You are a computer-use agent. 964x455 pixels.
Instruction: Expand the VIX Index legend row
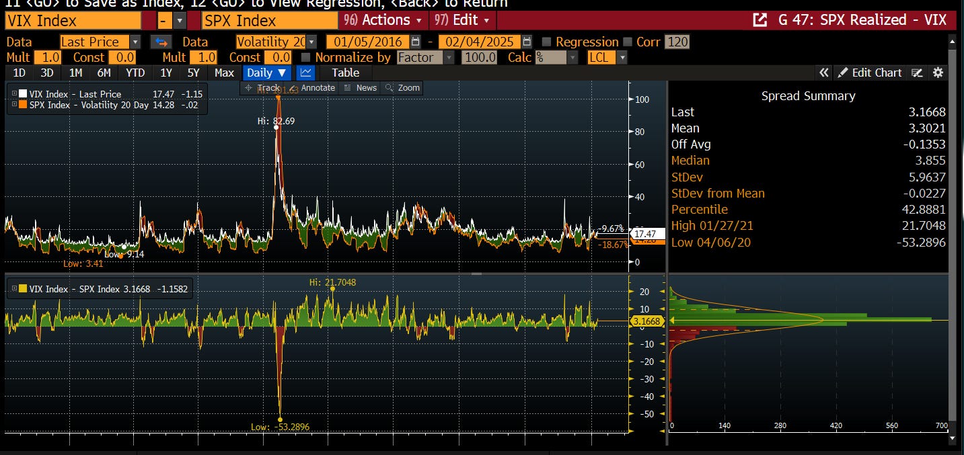[13, 94]
